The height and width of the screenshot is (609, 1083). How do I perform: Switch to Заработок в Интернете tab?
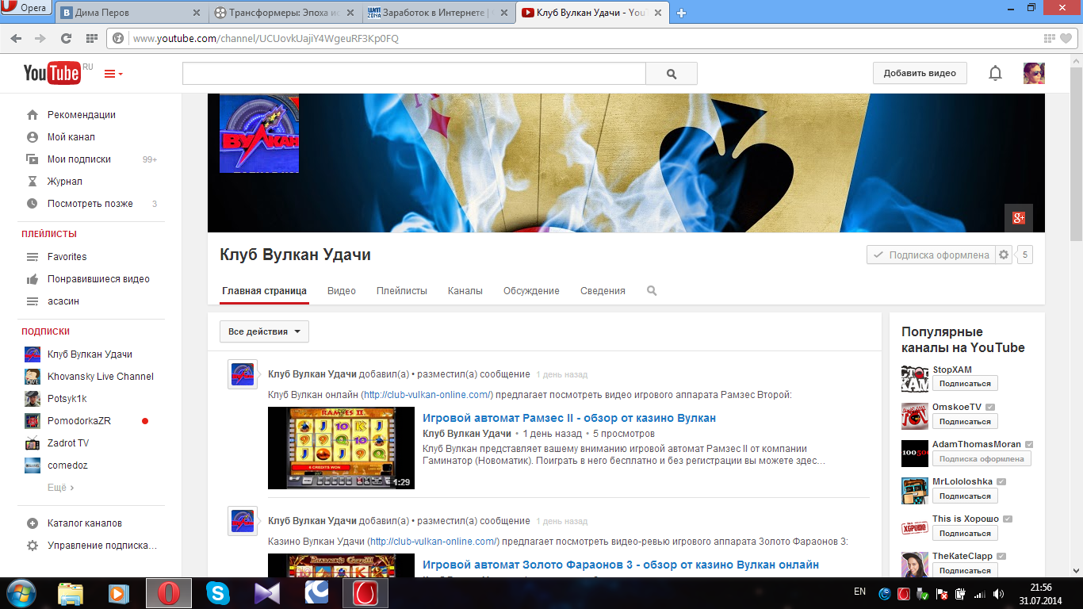coord(438,13)
